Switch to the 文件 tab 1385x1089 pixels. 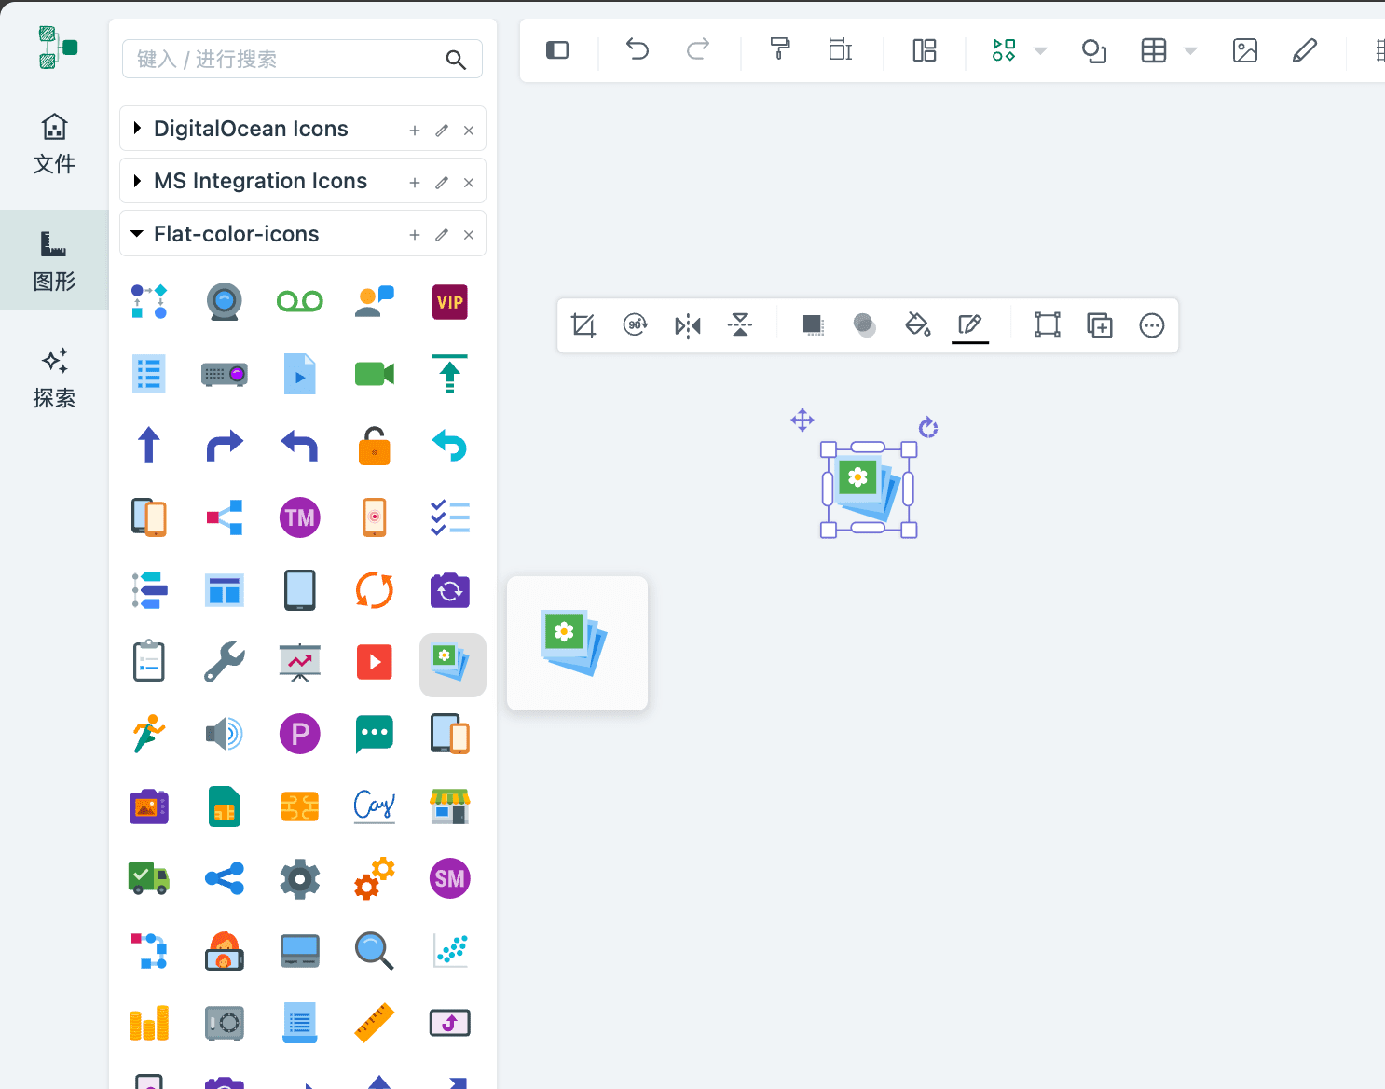(54, 145)
